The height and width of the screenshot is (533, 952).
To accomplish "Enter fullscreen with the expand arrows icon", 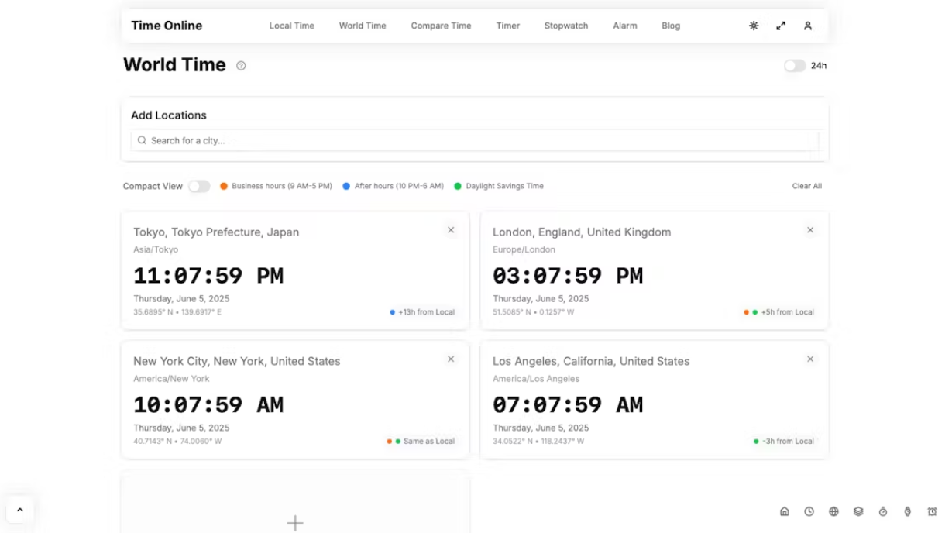I will click(781, 26).
